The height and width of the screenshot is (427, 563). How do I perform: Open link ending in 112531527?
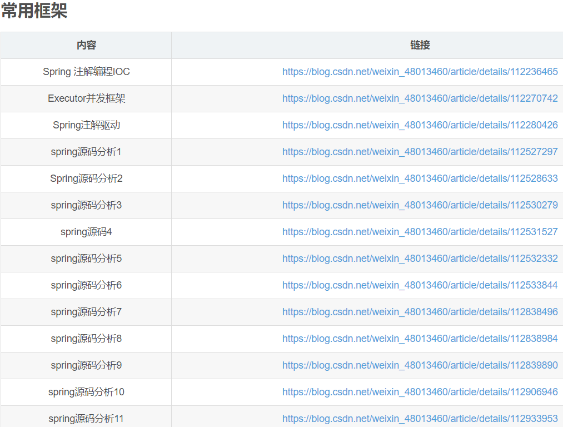point(420,232)
